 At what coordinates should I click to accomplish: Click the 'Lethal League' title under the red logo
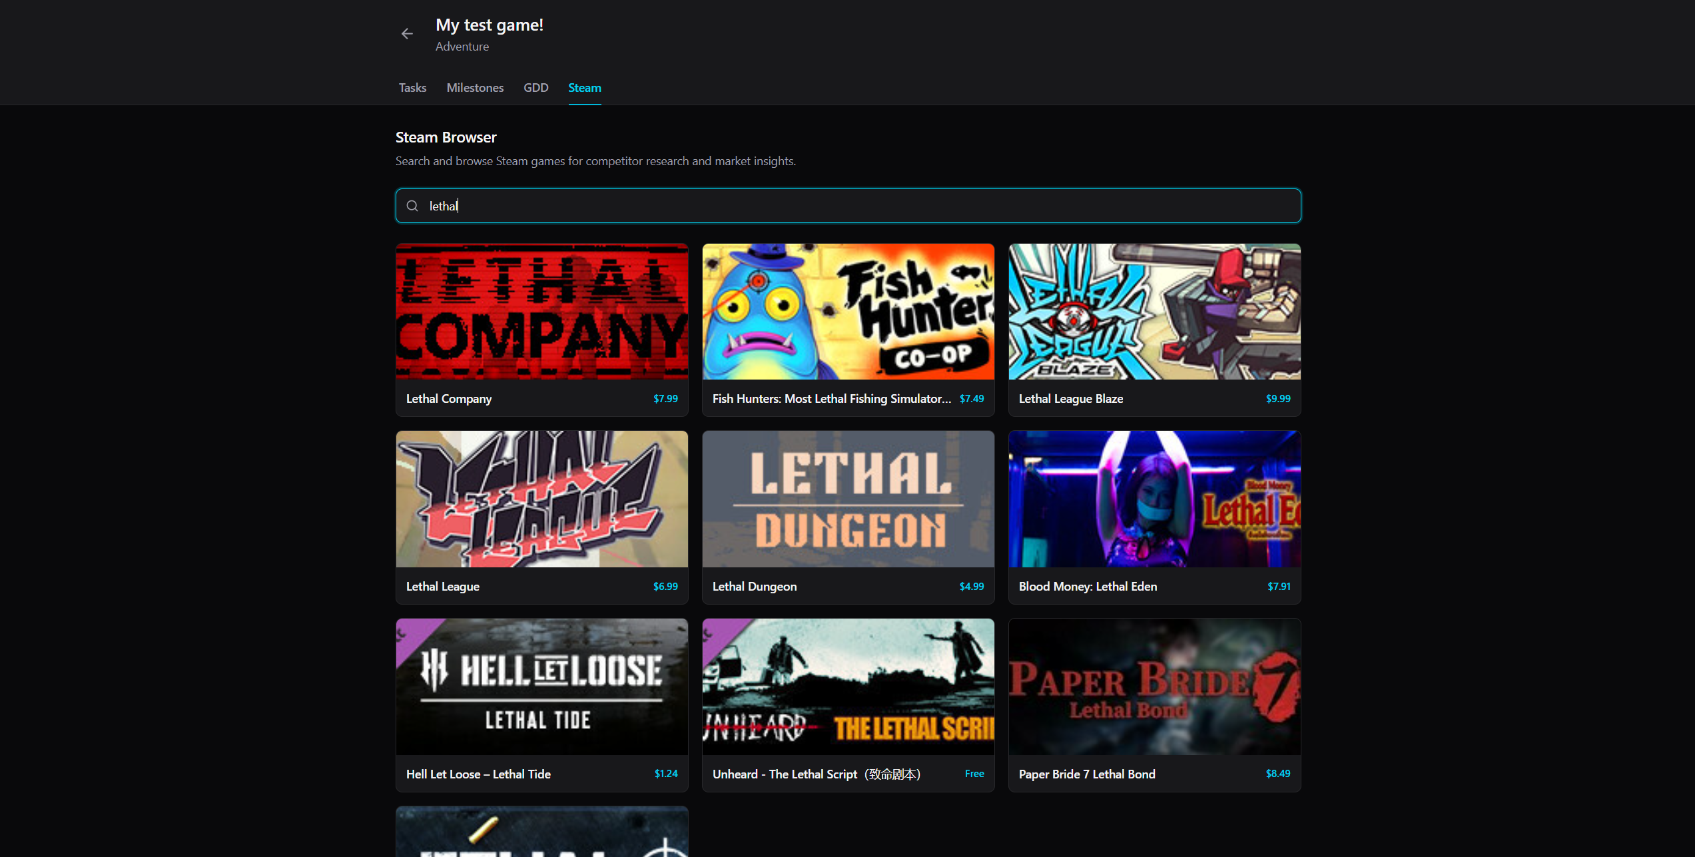[x=443, y=587]
